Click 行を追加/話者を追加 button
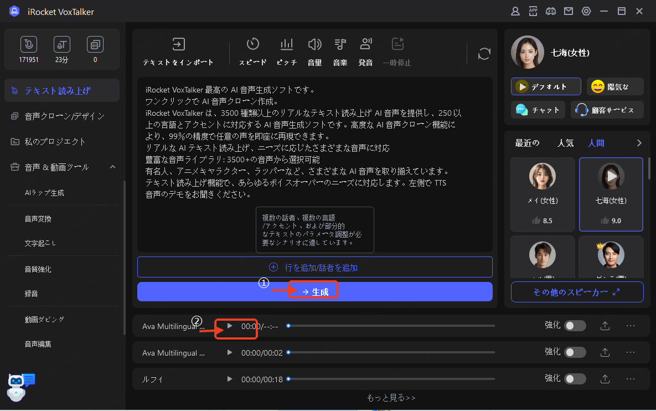The width and height of the screenshot is (656, 411). 314,267
